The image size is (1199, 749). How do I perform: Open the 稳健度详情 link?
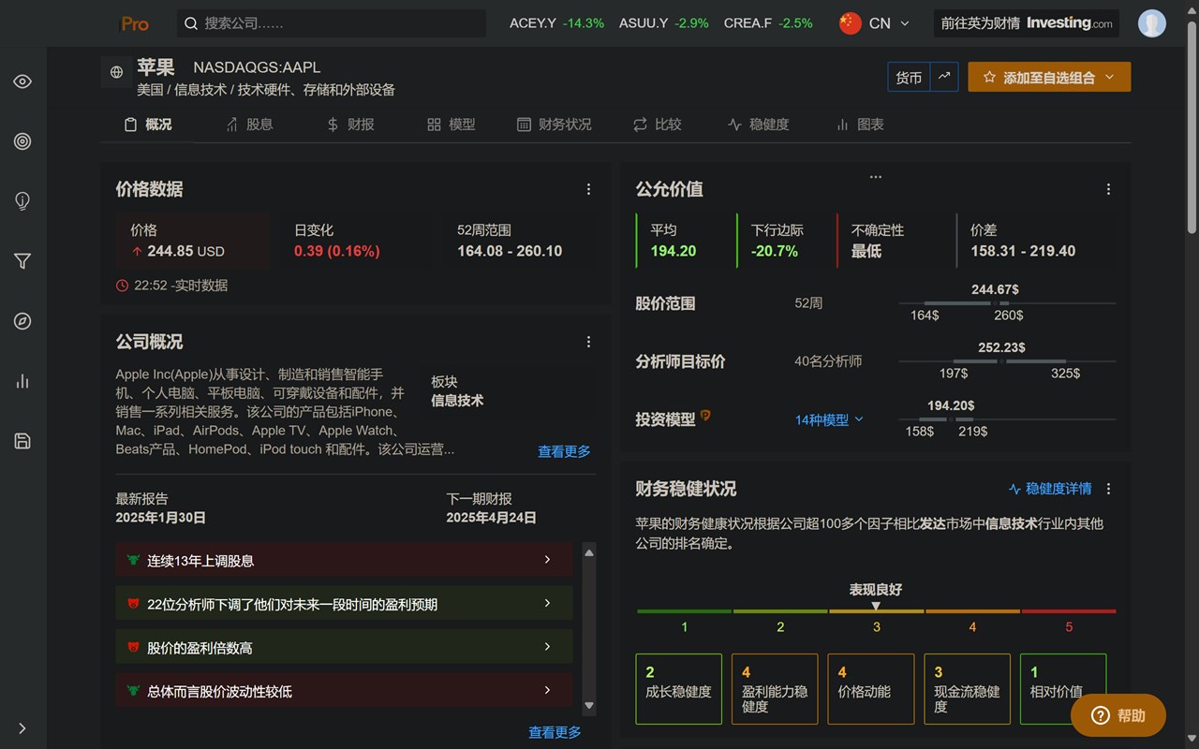click(1050, 489)
